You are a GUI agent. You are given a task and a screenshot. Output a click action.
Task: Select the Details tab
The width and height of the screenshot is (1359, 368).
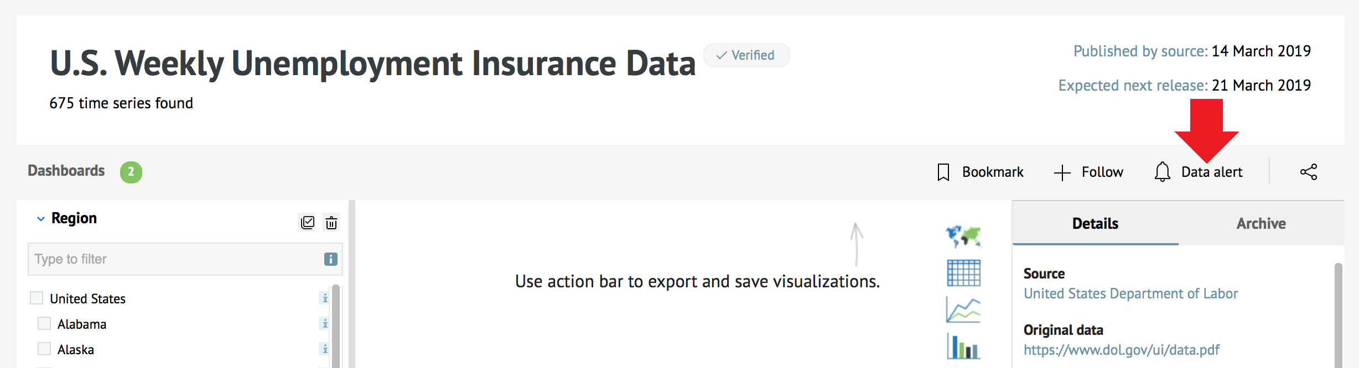click(x=1095, y=223)
